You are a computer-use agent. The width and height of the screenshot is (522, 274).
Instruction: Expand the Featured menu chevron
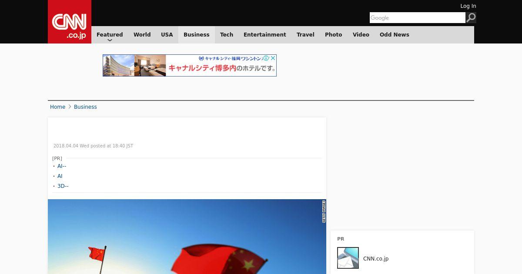(x=110, y=40)
